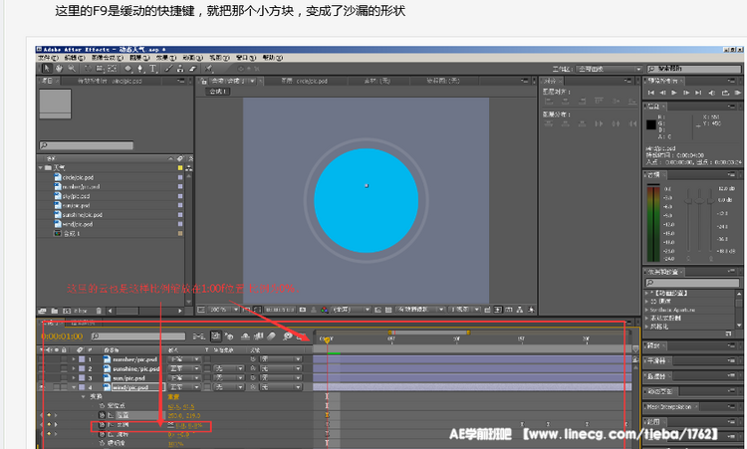Viewport: 747px width, 449px height.
Task: Open the Effect menu
Action: point(165,58)
